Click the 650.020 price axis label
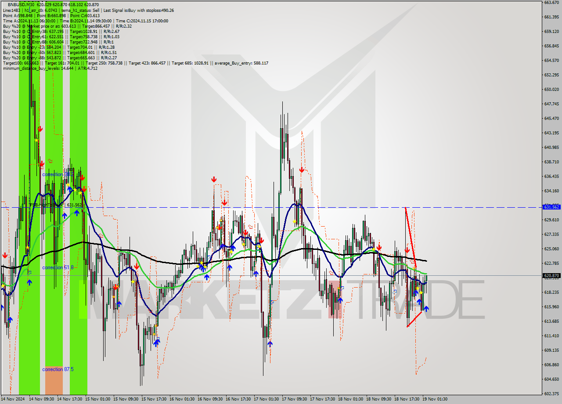This screenshot has height=404, width=562. pos(551,90)
